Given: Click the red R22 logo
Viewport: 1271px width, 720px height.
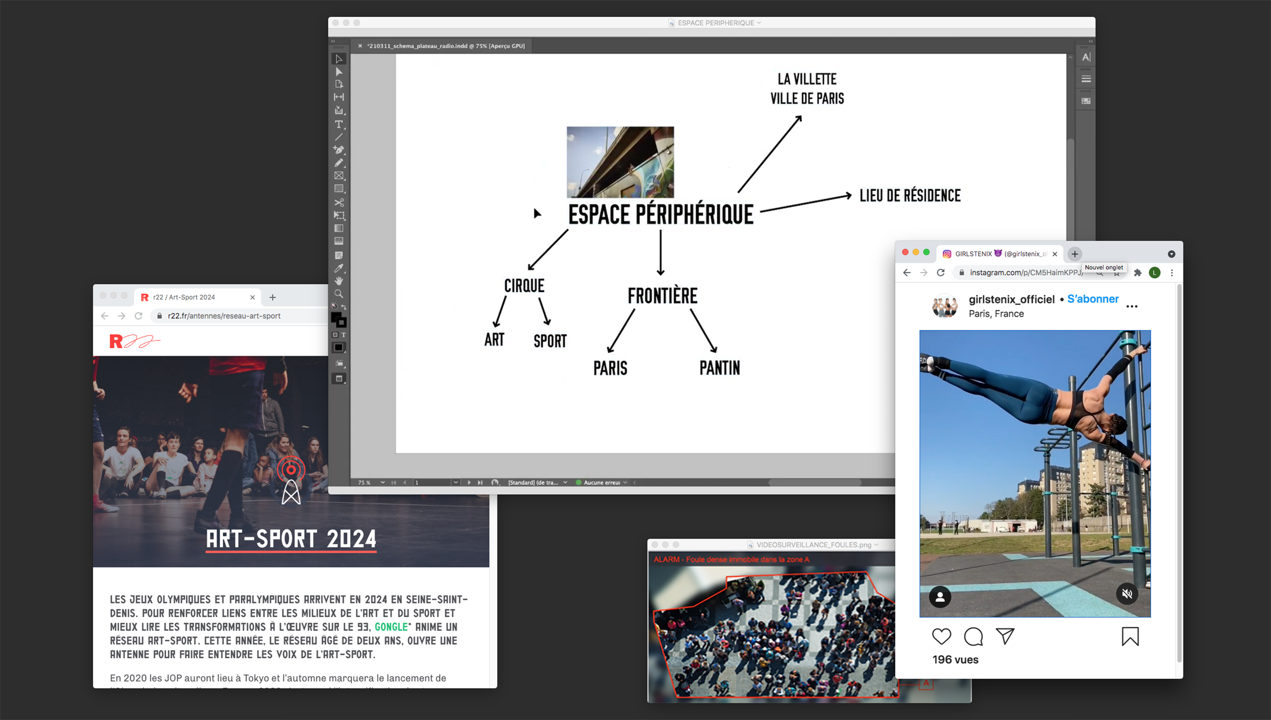Looking at the screenshot, I should [x=135, y=341].
